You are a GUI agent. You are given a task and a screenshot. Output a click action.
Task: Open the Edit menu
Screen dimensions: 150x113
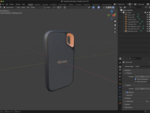(x=7, y=4)
